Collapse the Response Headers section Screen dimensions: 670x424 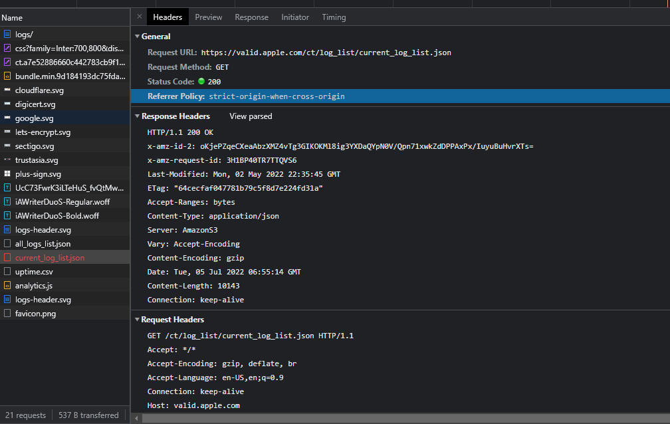137,116
